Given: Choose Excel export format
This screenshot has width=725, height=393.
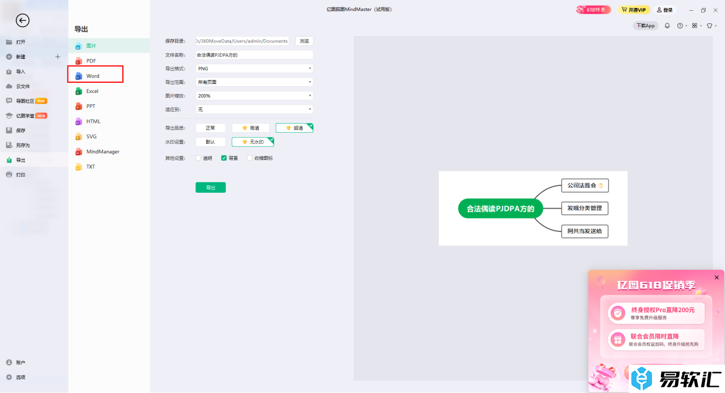Looking at the screenshot, I should pos(109,91).
